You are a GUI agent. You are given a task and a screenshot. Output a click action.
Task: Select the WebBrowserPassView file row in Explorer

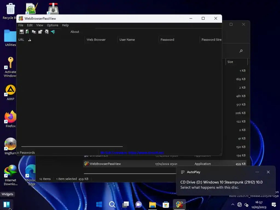[x=165, y=164]
